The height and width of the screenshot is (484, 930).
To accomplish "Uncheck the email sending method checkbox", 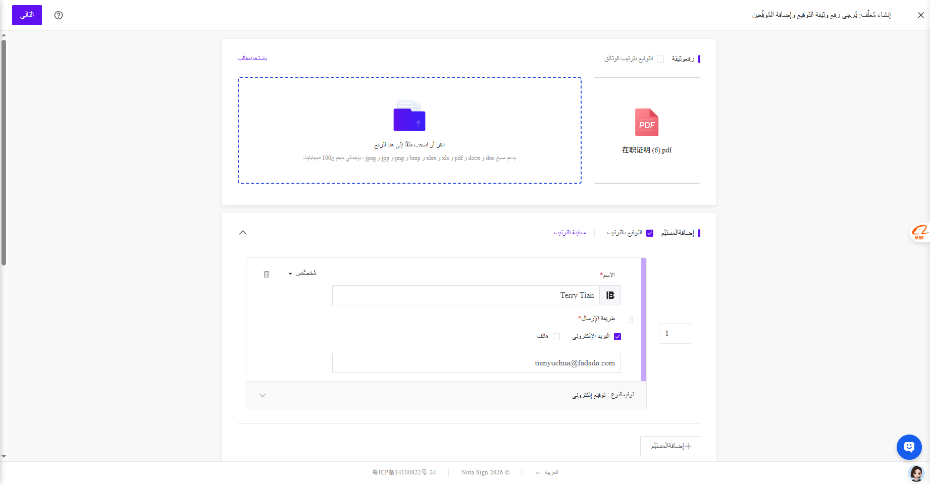I will click(x=617, y=337).
